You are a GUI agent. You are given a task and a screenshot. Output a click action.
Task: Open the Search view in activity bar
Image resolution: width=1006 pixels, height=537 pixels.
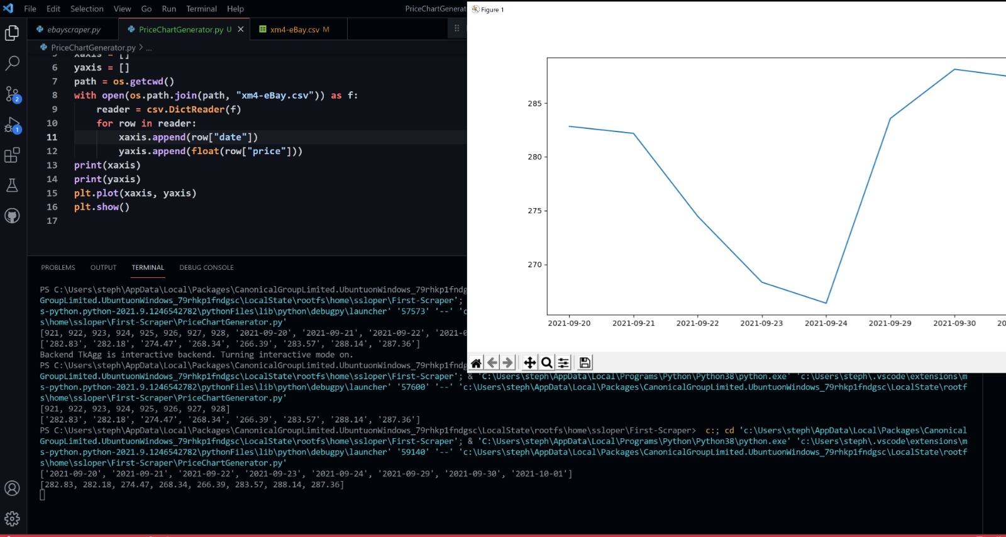[x=12, y=63]
